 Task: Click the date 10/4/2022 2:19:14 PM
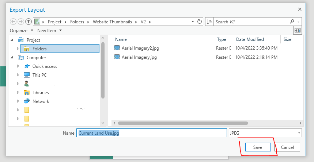coord(256,57)
